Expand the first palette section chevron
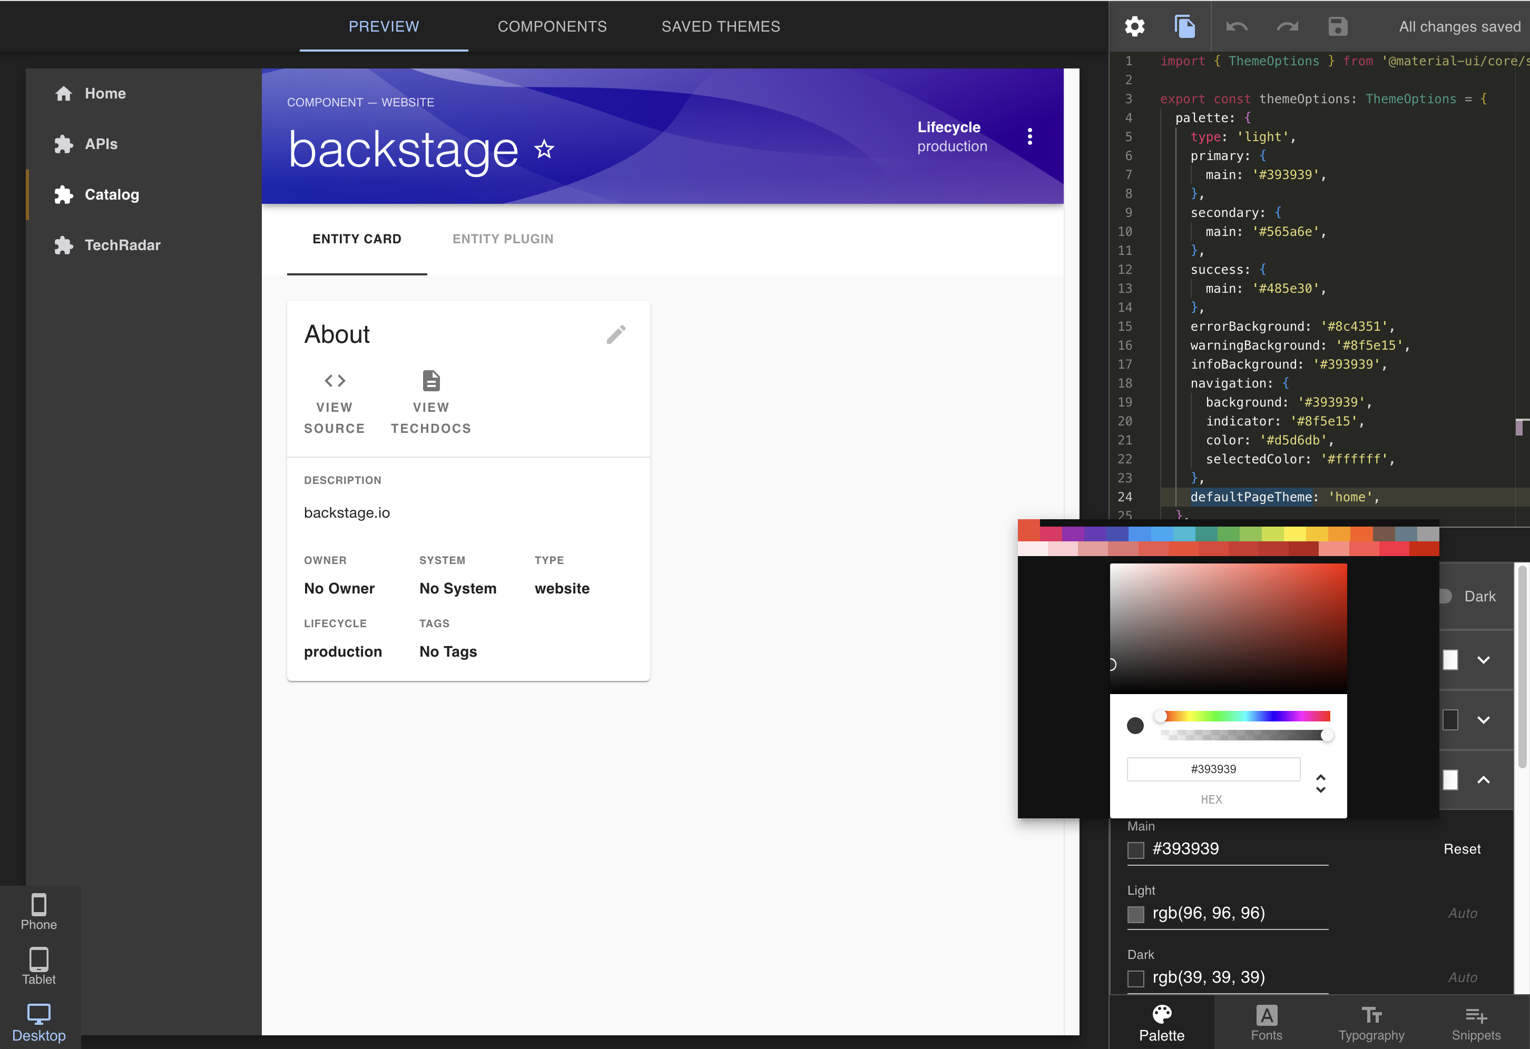The image size is (1530, 1049). pos(1483,660)
